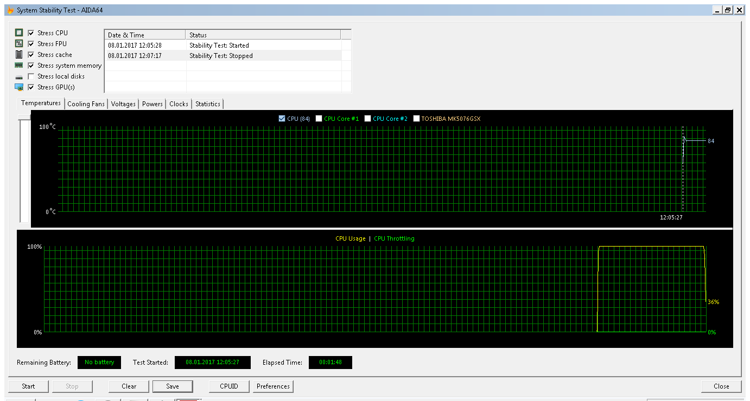Viewport: 750px width, 401px height.
Task: Uncheck the Stress CPU checkbox
Action: (x=31, y=33)
